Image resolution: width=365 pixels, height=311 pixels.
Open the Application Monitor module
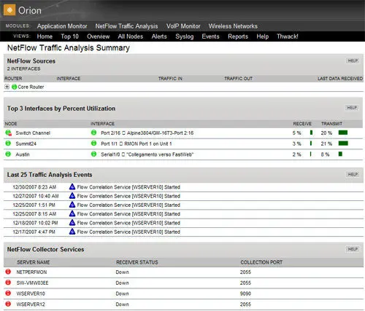pos(62,26)
